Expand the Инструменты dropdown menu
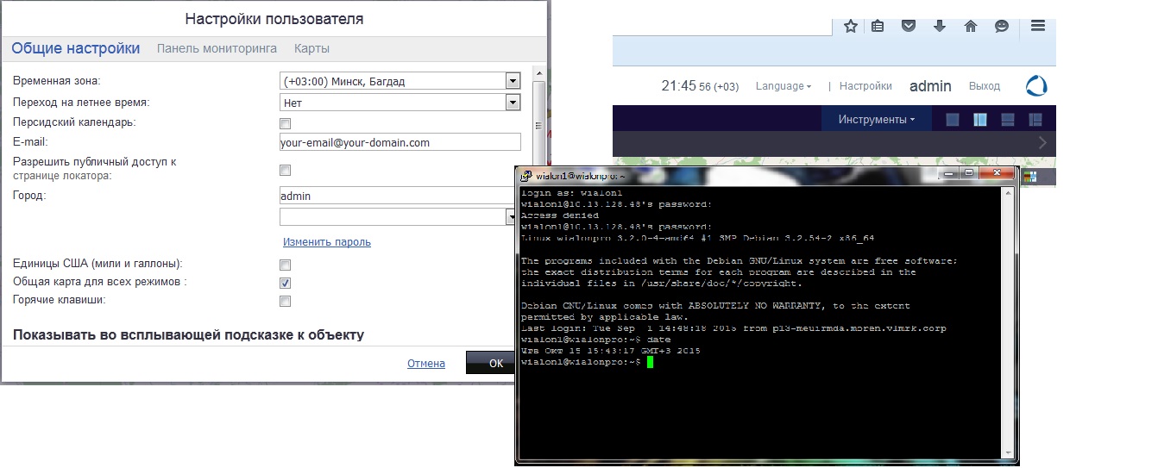 (x=876, y=120)
